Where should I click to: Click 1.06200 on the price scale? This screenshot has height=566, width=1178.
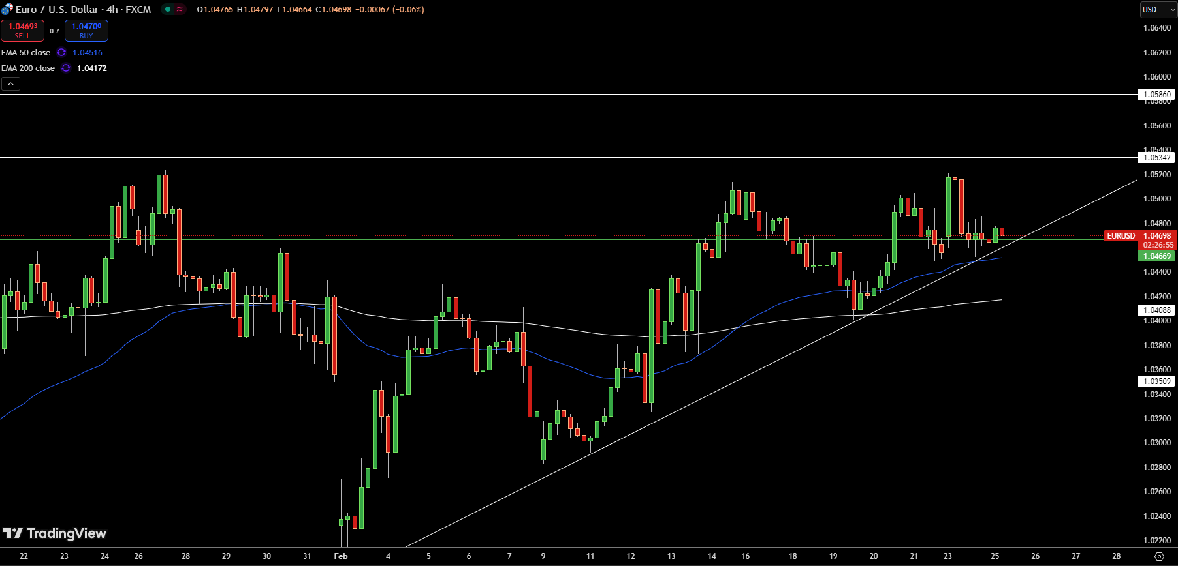(x=1157, y=52)
